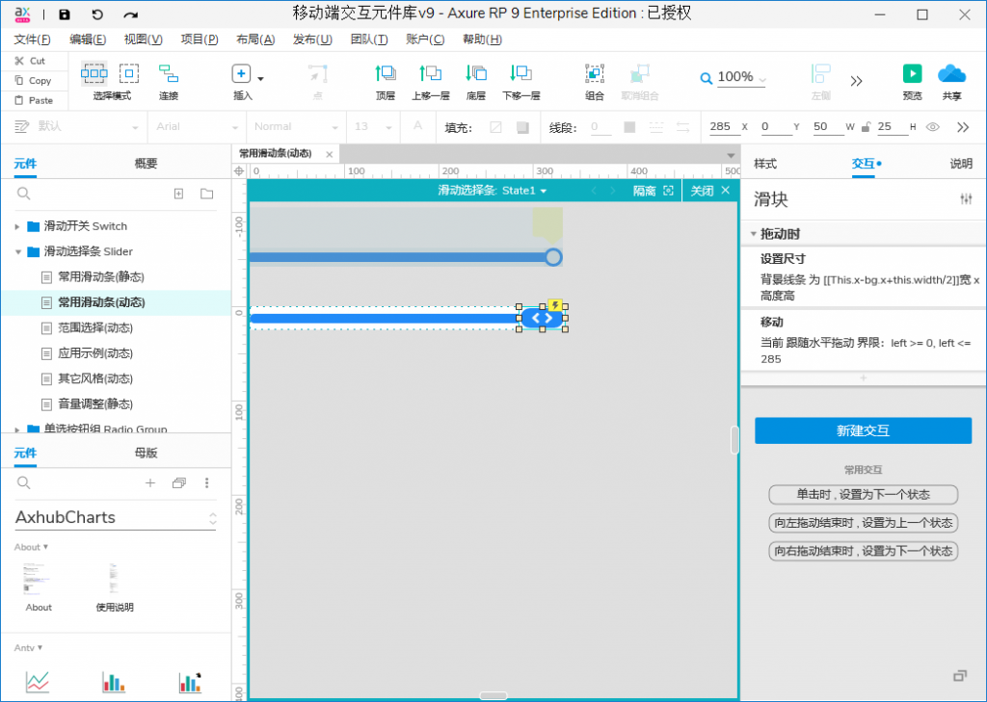Switch to the 母版 masters tab
Screen dimensions: 987x702
pyautogui.click(x=147, y=453)
